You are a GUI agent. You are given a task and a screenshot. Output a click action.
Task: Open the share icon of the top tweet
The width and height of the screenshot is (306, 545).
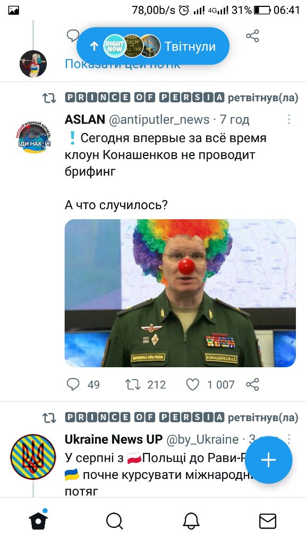point(252,36)
